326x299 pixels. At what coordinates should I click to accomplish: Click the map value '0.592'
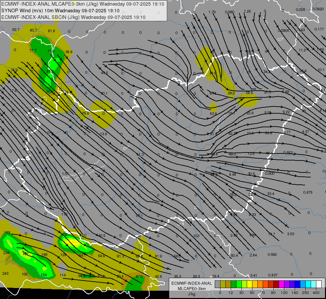point(272,254)
